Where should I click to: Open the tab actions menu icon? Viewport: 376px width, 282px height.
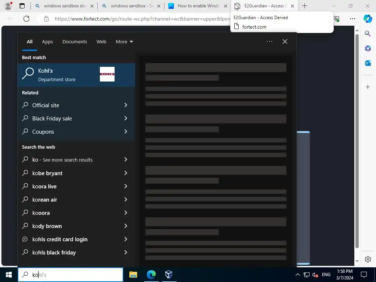click(x=22, y=6)
